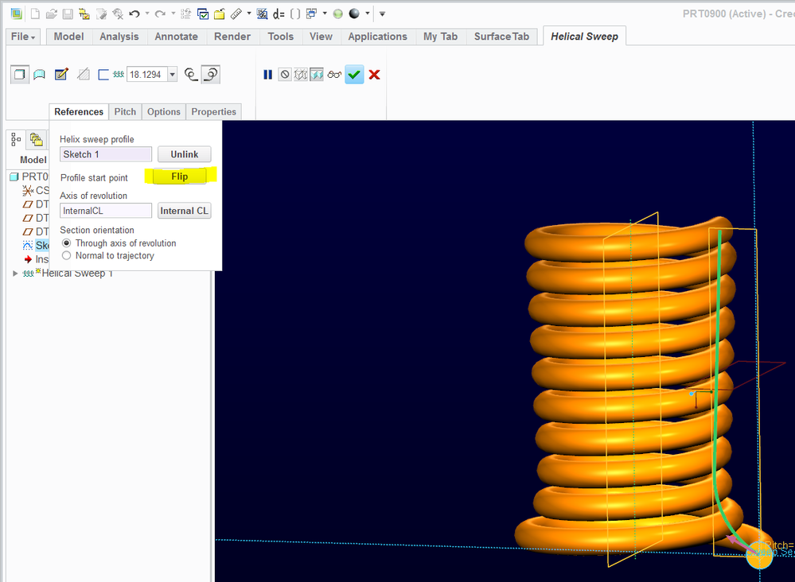Select Normal to trajectory option
795x582 pixels.
[x=67, y=256]
